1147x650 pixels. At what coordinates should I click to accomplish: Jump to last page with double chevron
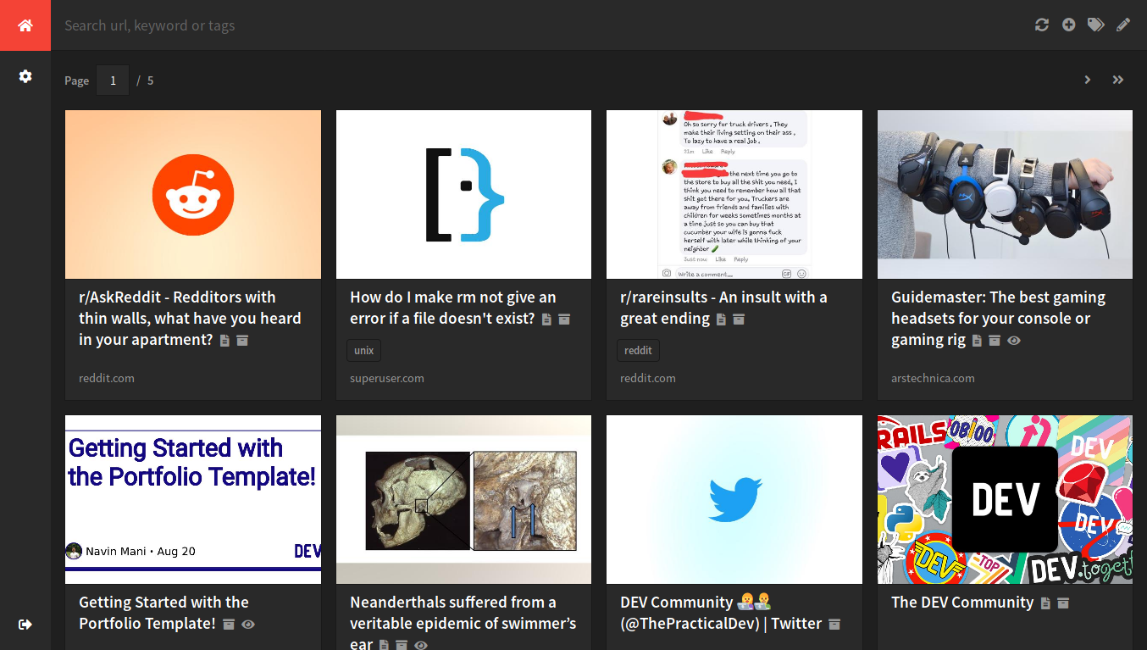point(1117,79)
